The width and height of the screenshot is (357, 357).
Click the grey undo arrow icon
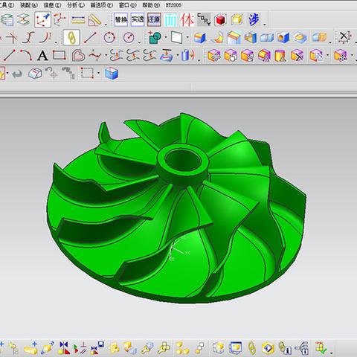(x=17, y=74)
